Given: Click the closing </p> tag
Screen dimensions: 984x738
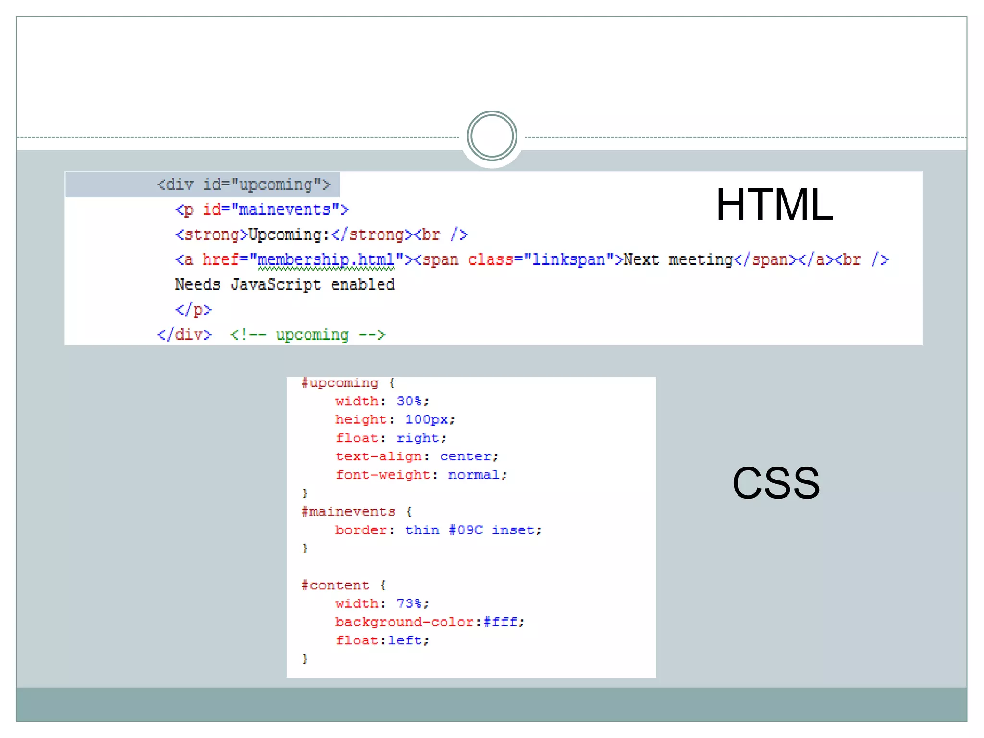Looking at the screenshot, I should (x=193, y=310).
